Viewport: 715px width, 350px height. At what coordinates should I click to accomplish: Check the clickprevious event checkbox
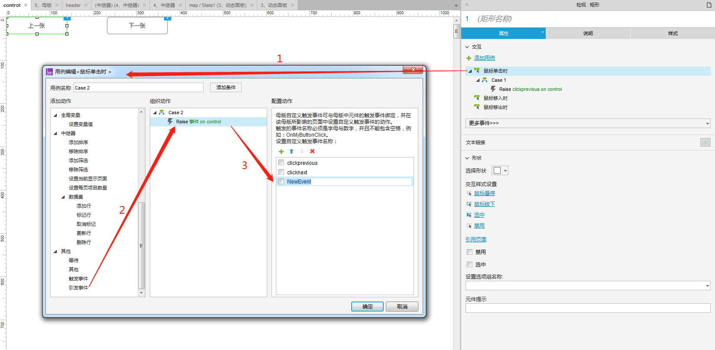281,163
